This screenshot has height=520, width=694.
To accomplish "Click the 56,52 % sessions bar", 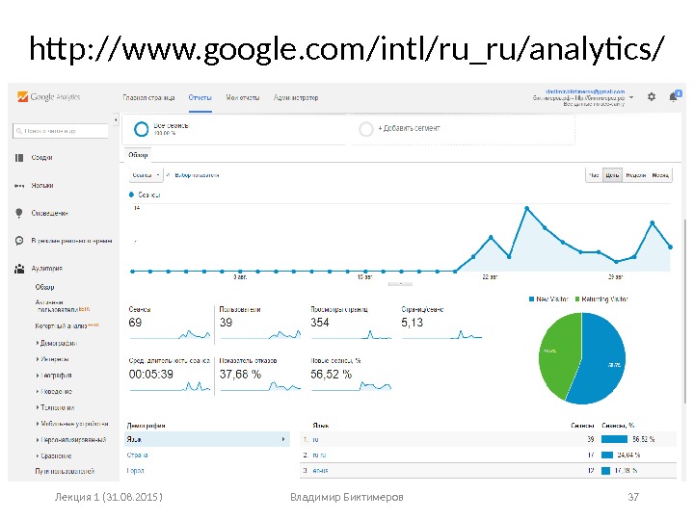I will (614, 439).
